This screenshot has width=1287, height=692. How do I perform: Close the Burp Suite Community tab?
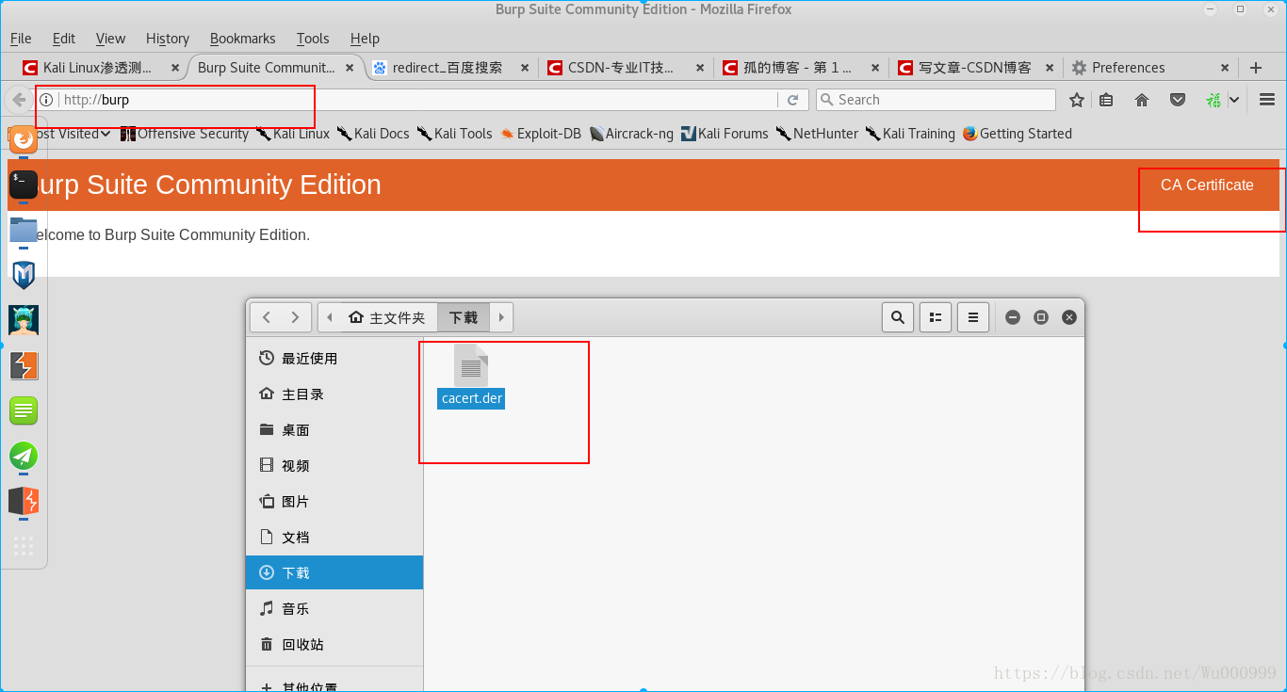350,68
